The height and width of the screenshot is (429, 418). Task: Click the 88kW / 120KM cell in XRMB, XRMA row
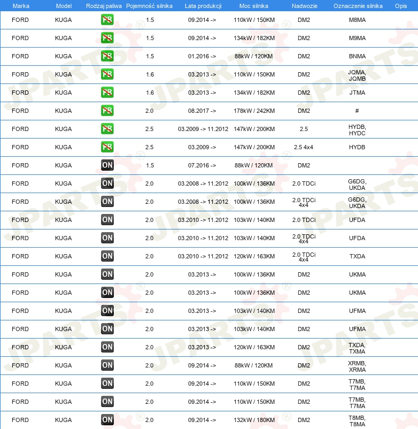[x=253, y=365]
